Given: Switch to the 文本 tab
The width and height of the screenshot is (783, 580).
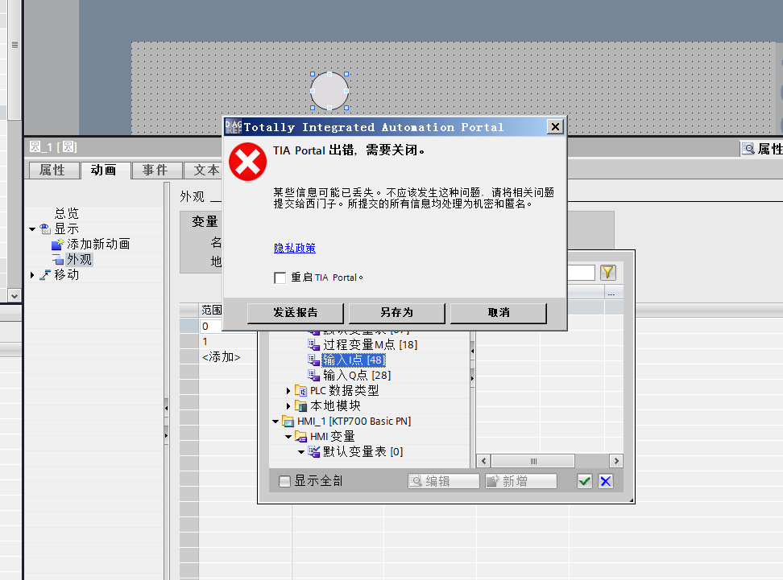Looking at the screenshot, I should [204, 170].
